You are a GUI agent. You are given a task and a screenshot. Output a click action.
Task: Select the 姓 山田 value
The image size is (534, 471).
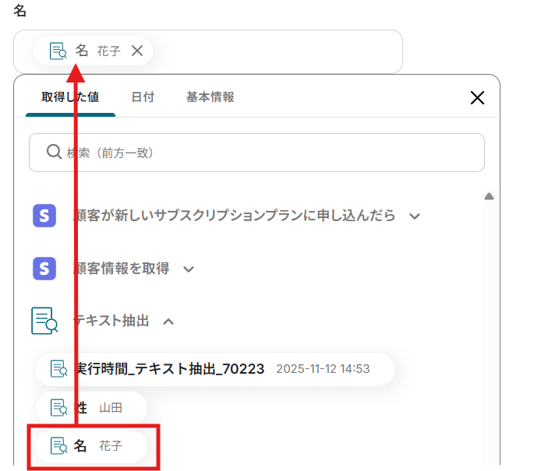point(91,408)
